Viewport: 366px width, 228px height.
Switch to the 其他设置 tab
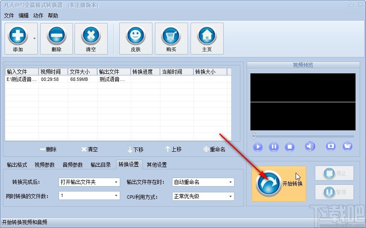coord(157,165)
